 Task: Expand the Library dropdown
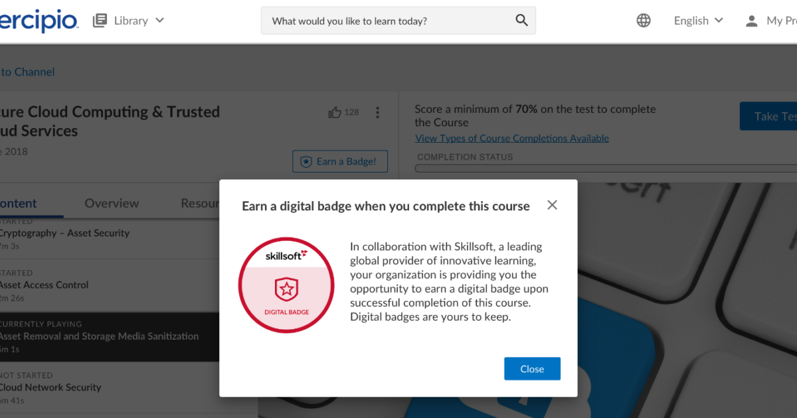coord(159,20)
